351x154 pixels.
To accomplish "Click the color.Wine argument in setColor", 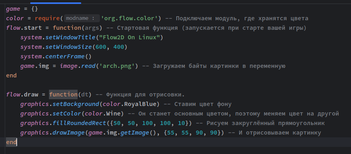I will (103, 114).
